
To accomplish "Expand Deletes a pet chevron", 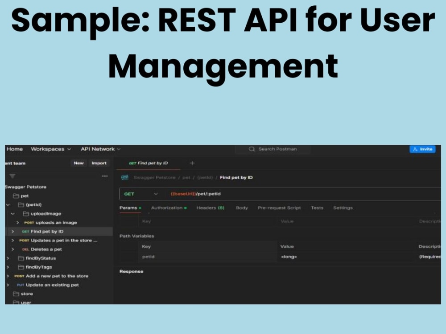I will (12, 249).
